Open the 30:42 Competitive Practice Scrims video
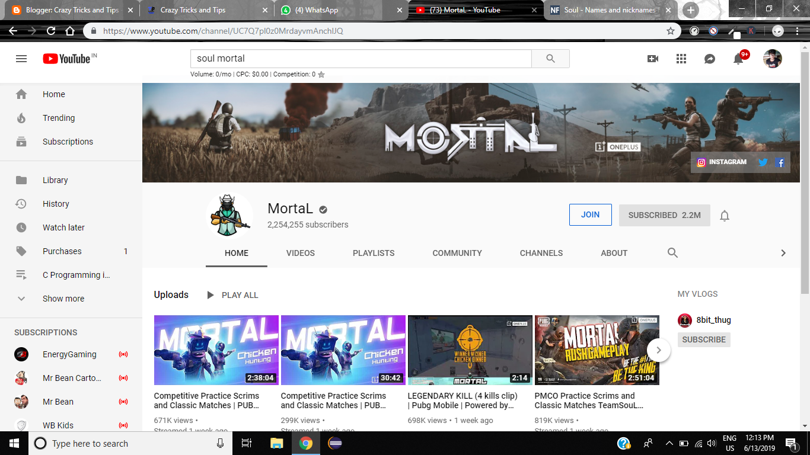This screenshot has height=455, width=810. click(x=343, y=350)
